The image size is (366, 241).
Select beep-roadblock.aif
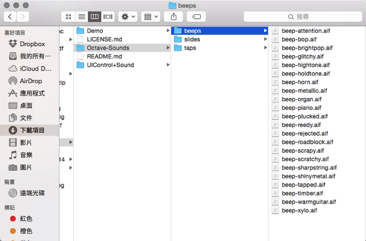point(317,142)
